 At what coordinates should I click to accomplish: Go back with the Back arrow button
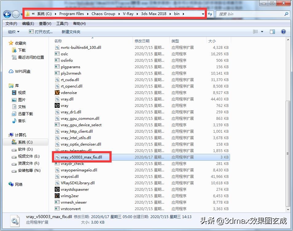pyautogui.click(x=7, y=14)
